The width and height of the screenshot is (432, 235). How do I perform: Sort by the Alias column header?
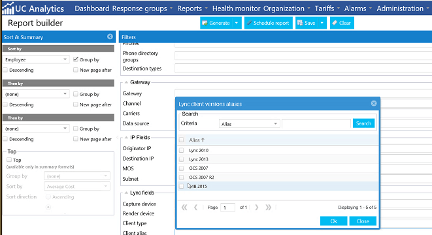coord(197,140)
